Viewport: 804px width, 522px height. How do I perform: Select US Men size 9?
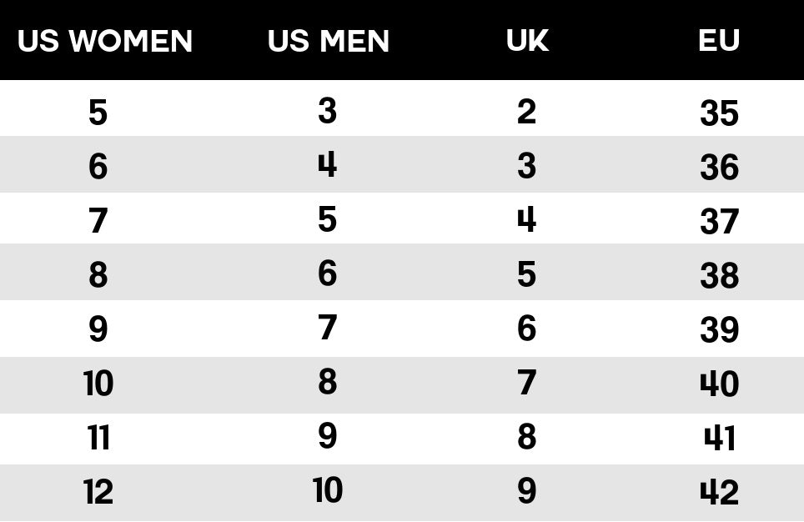[327, 437]
